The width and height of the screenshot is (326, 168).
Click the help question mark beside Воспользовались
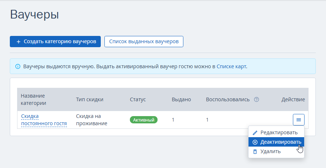[x=257, y=99]
